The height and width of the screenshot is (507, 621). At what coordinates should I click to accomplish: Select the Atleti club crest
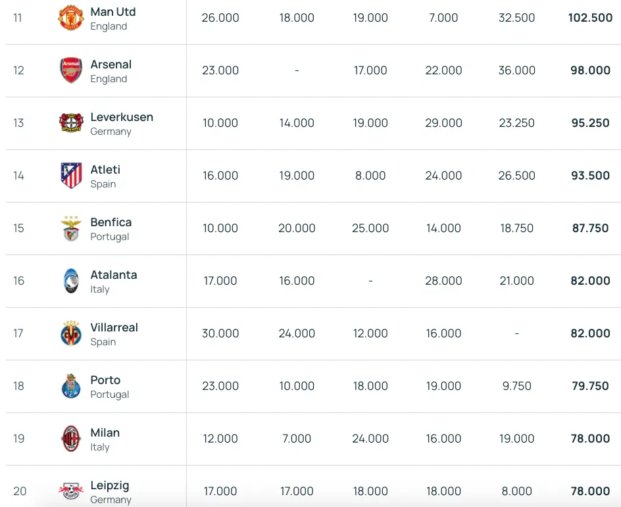(x=71, y=176)
